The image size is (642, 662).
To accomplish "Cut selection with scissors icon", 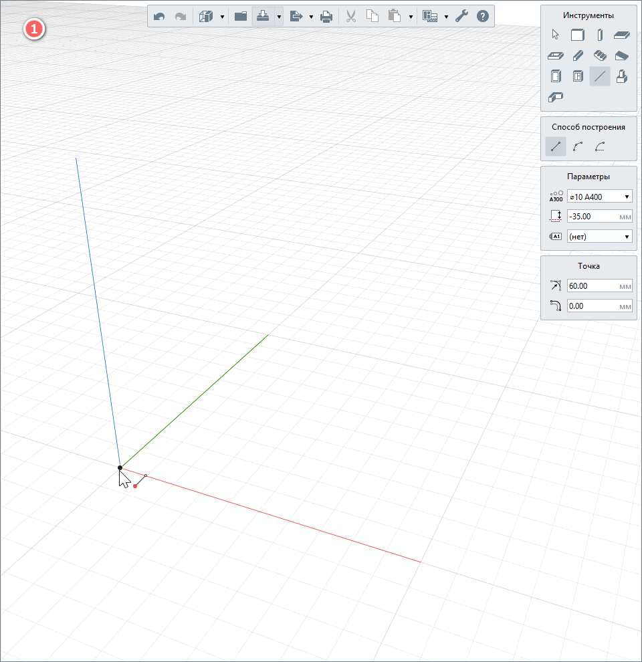I will (x=351, y=17).
